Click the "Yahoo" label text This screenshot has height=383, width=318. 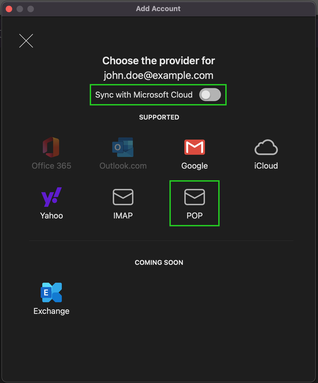51,216
